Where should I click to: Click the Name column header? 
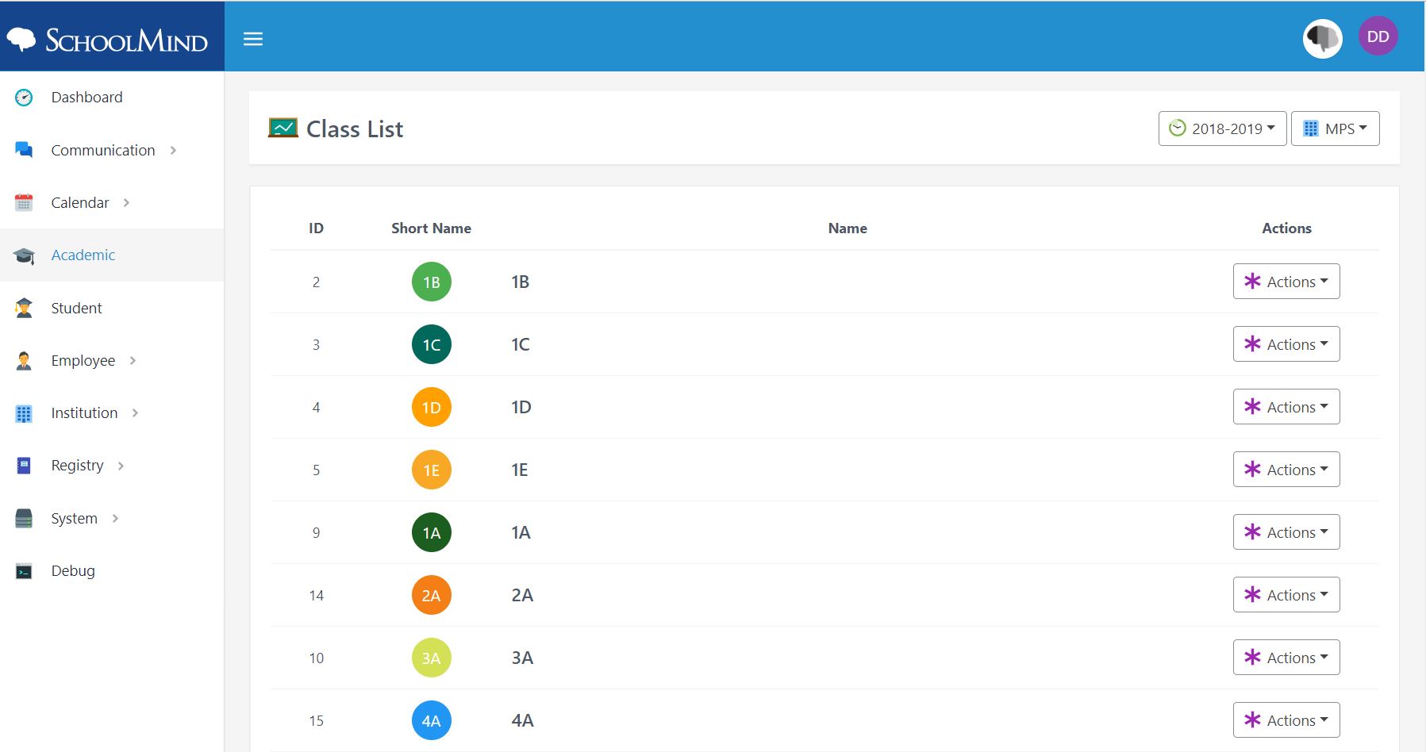pyautogui.click(x=848, y=228)
